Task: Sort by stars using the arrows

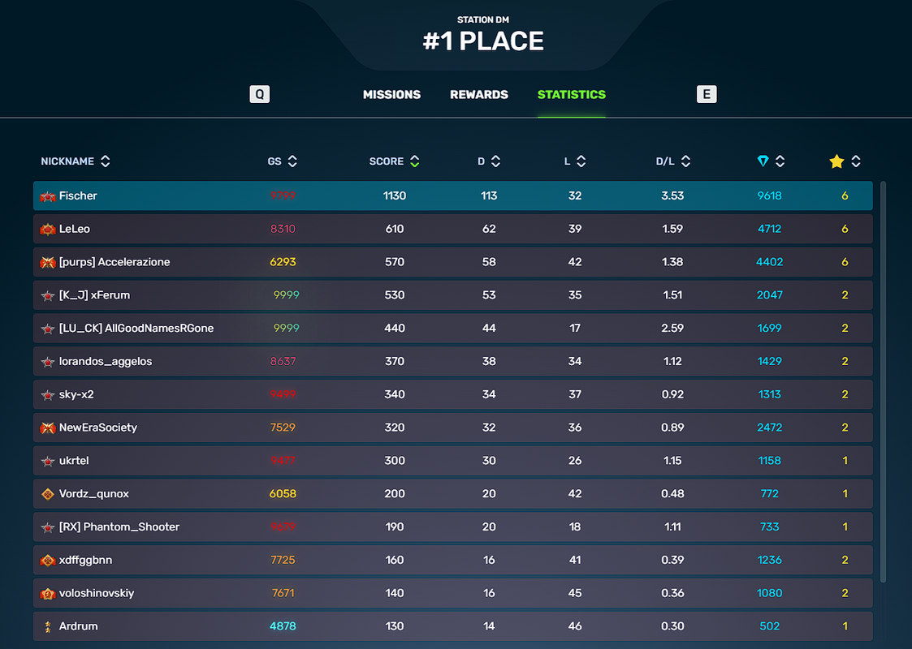Action: point(856,161)
